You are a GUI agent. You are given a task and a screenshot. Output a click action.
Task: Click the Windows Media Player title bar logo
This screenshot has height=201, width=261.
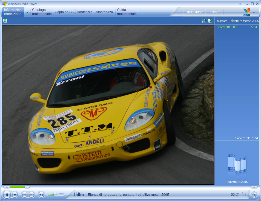click(4, 4)
